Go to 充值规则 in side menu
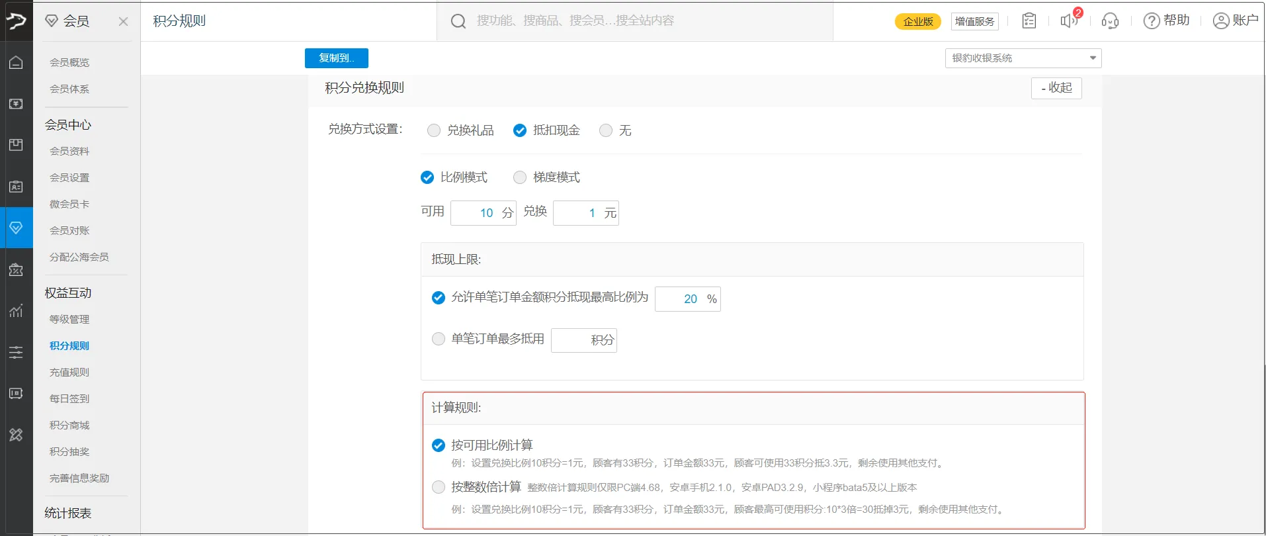This screenshot has width=1266, height=536. click(69, 372)
